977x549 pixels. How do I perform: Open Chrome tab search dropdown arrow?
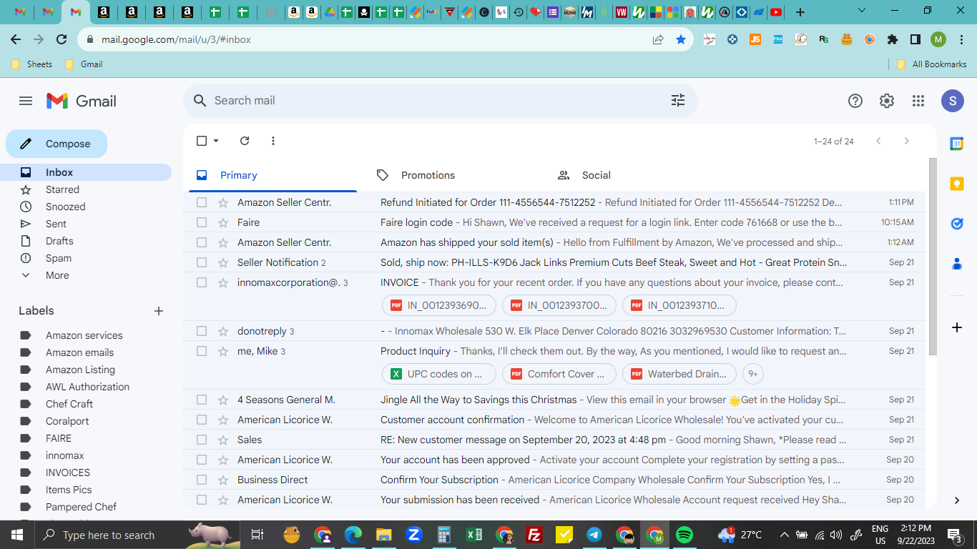click(861, 11)
